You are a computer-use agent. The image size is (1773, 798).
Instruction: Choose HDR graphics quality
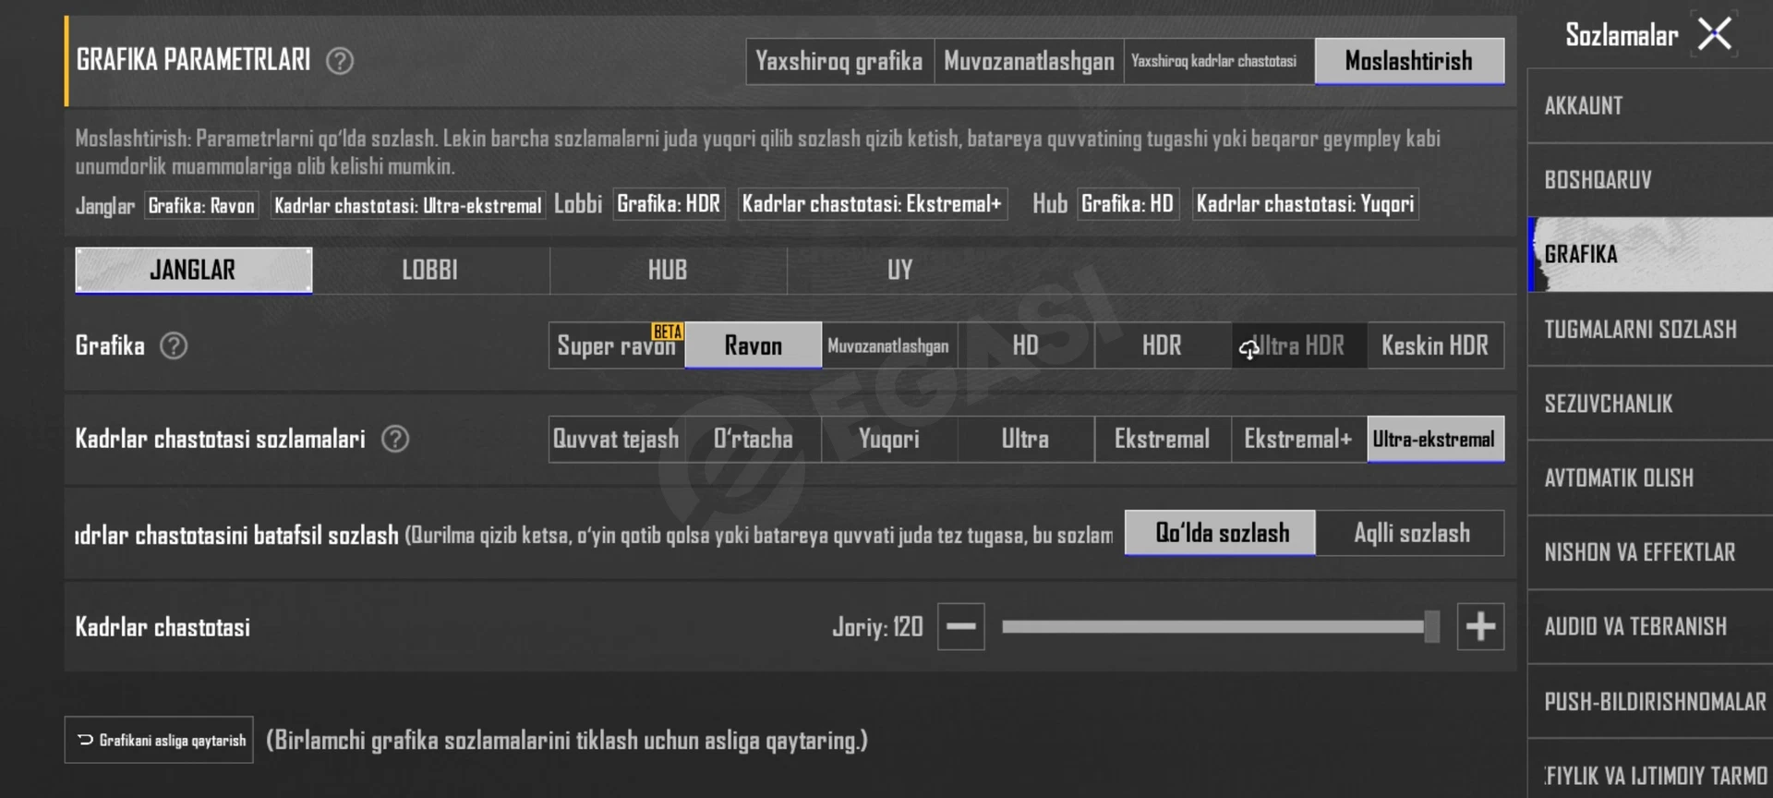[1163, 345]
